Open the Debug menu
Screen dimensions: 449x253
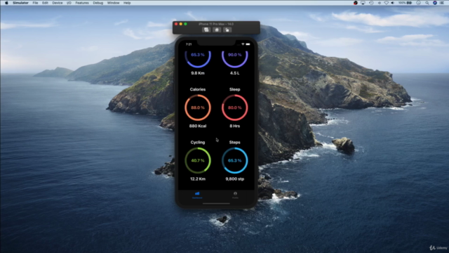pos(98,3)
